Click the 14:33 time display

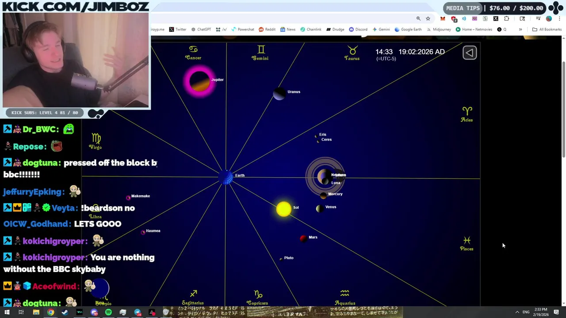pos(384,52)
